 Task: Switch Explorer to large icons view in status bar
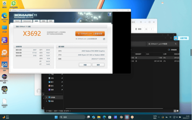[177, 111]
